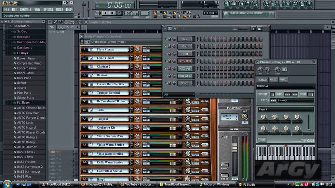The image size is (335, 188).
Task: Open the All channel filter dropdown
Action: (x=179, y=95)
